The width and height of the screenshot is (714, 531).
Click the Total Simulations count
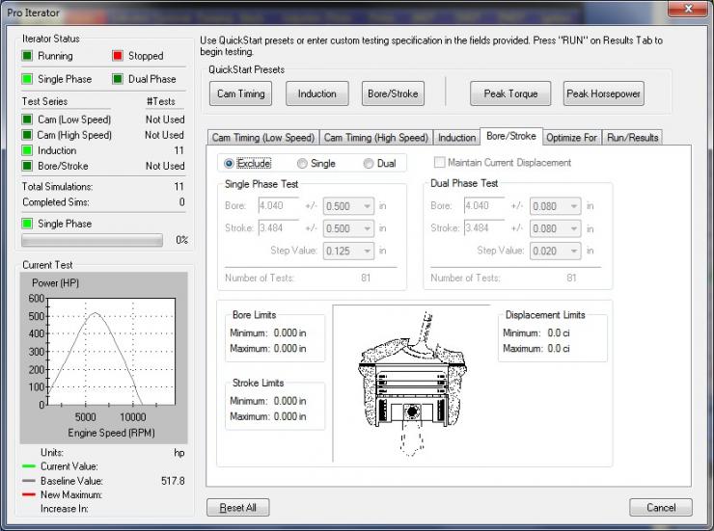(x=178, y=186)
